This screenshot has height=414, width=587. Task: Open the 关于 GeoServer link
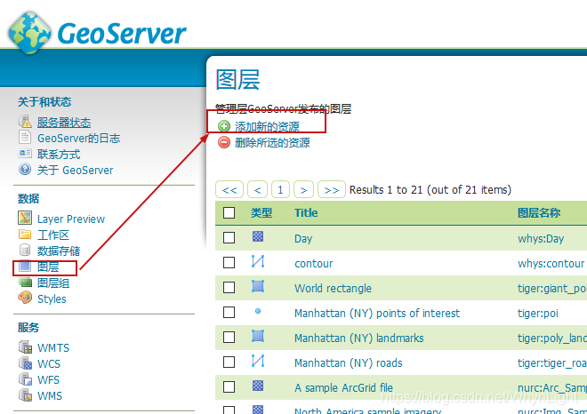tap(75, 171)
